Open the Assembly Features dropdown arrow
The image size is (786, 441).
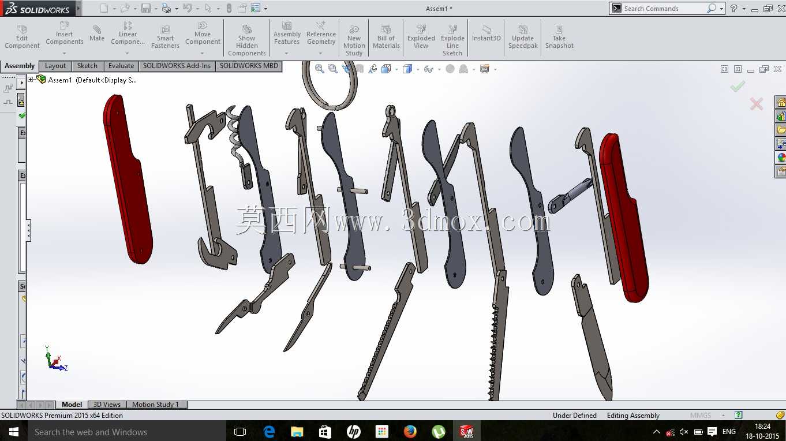(287, 53)
